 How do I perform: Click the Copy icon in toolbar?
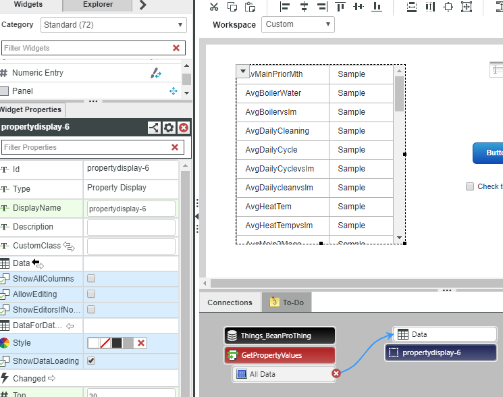(232, 6)
